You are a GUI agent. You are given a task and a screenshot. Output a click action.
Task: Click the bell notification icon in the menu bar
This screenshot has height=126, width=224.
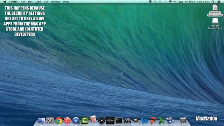click(x=155, y=2)
